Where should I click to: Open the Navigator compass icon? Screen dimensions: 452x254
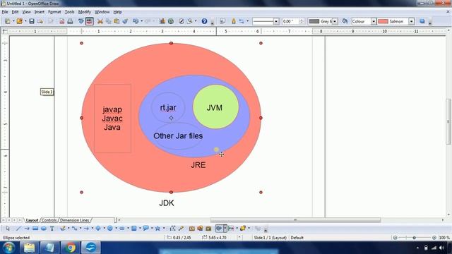[x=181, y=21]
